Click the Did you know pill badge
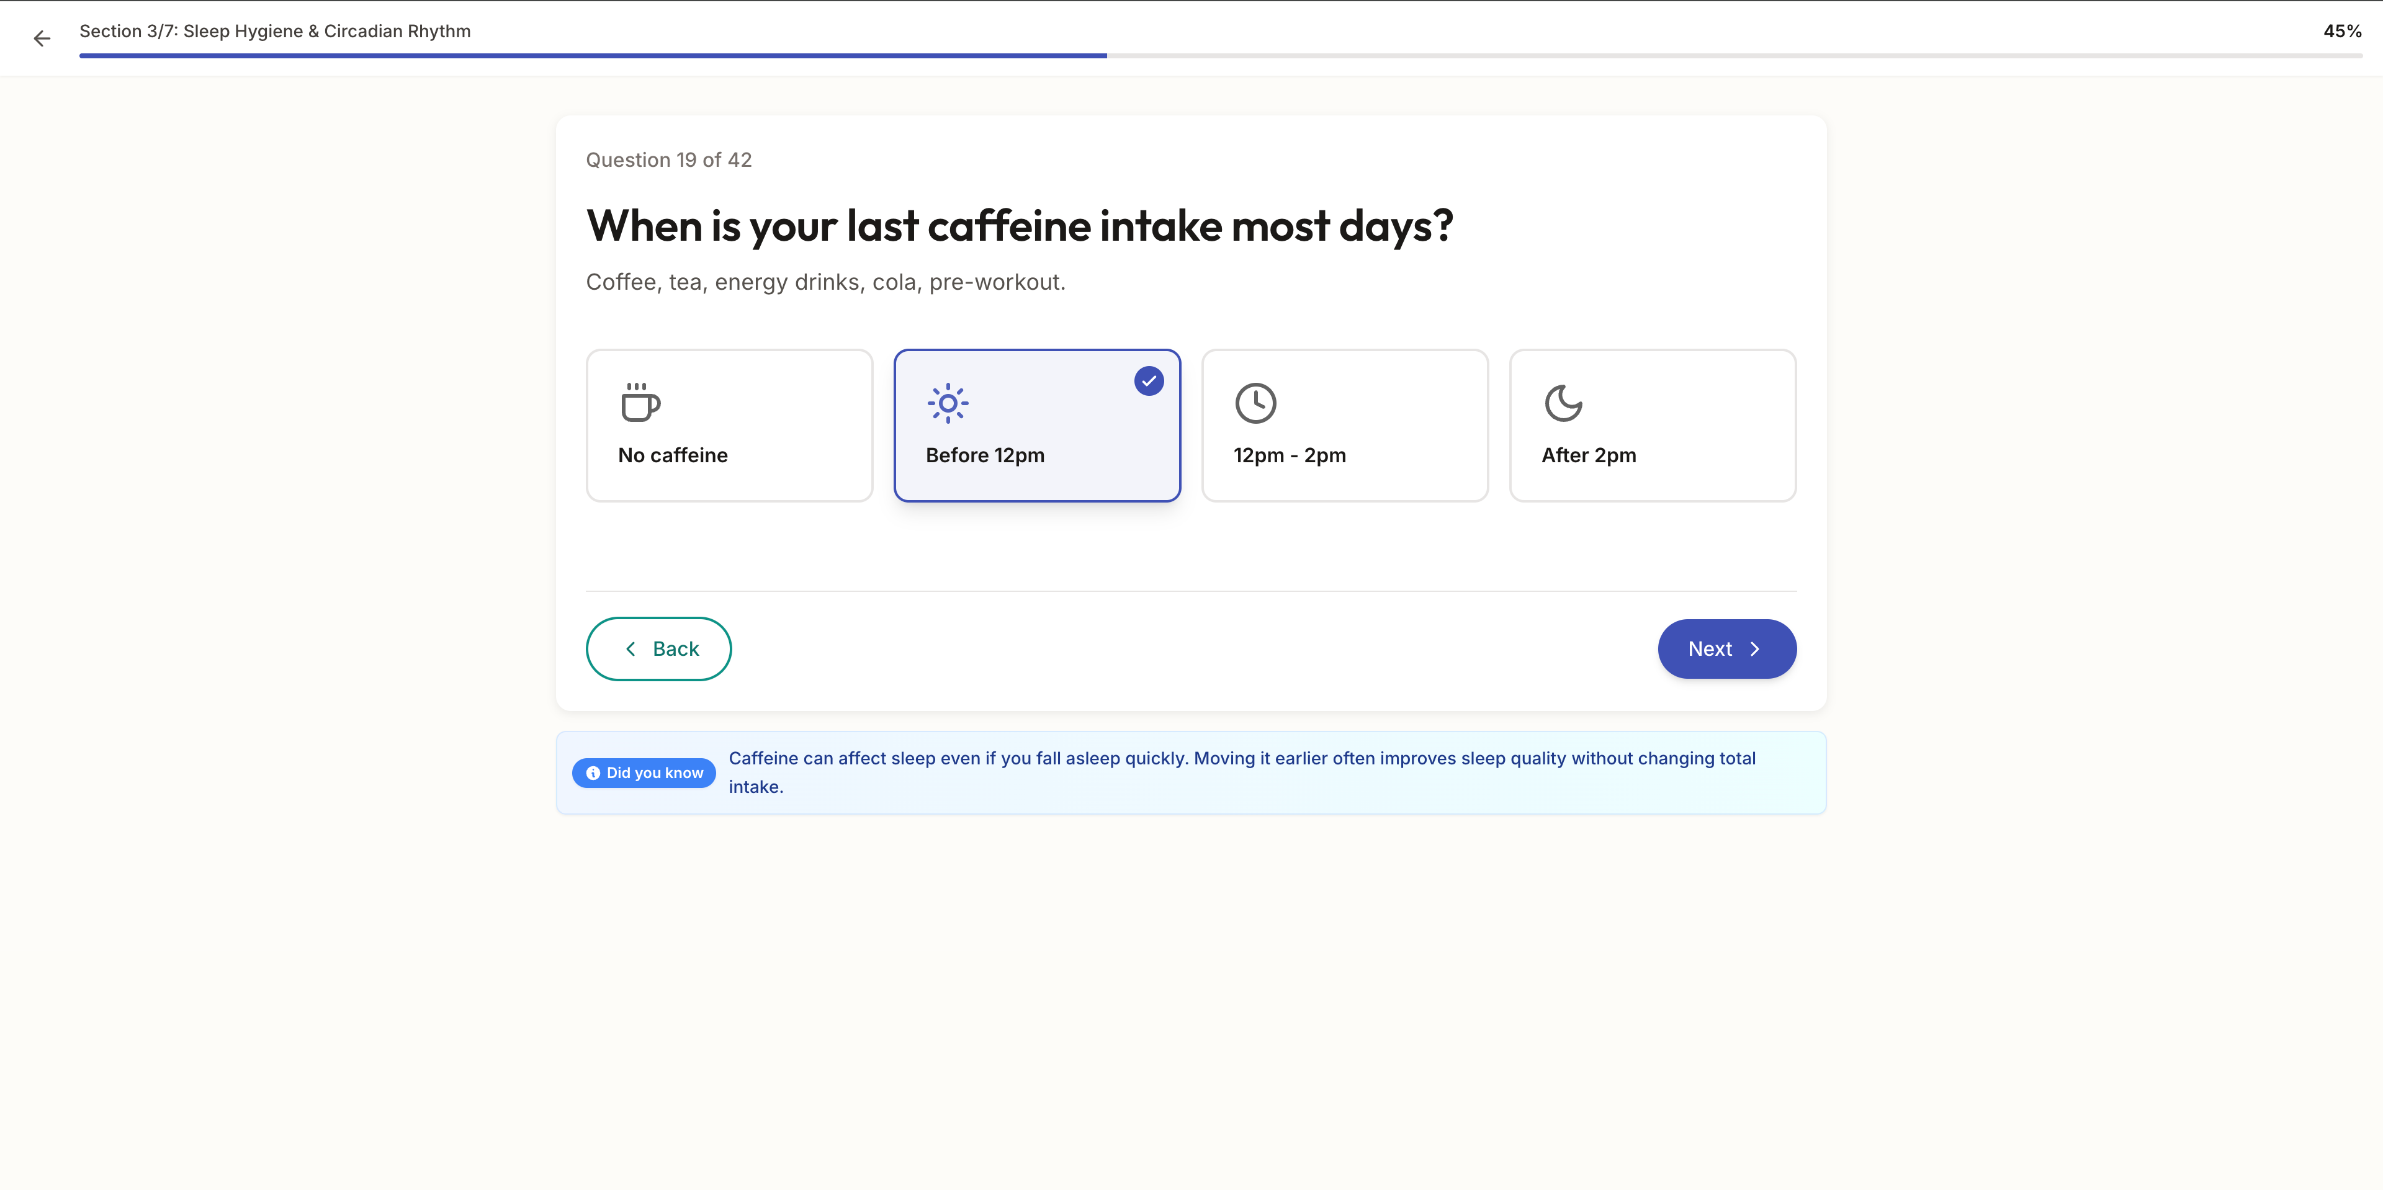Screen dimensions: 2383x1190 643,773
